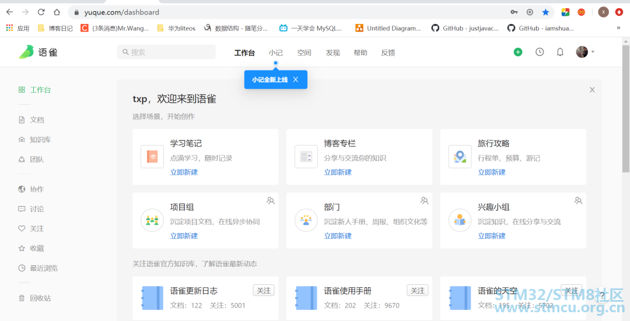Select the 发现 top navigation tab

pyautogui.click(x=332, y=52)
